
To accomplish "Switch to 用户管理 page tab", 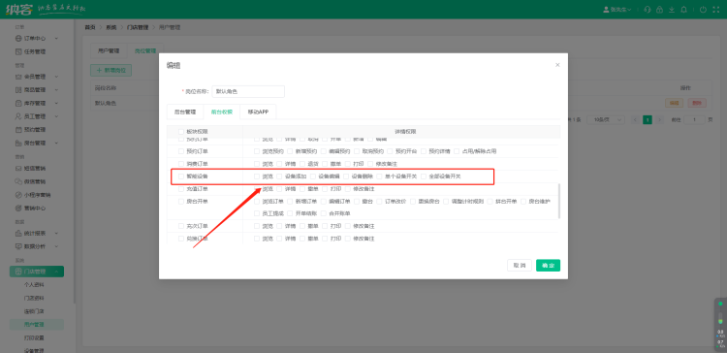I will (109, 51).
